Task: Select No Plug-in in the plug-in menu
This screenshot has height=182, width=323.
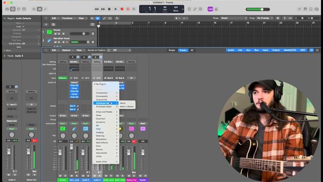Action: tap(105, 84)
